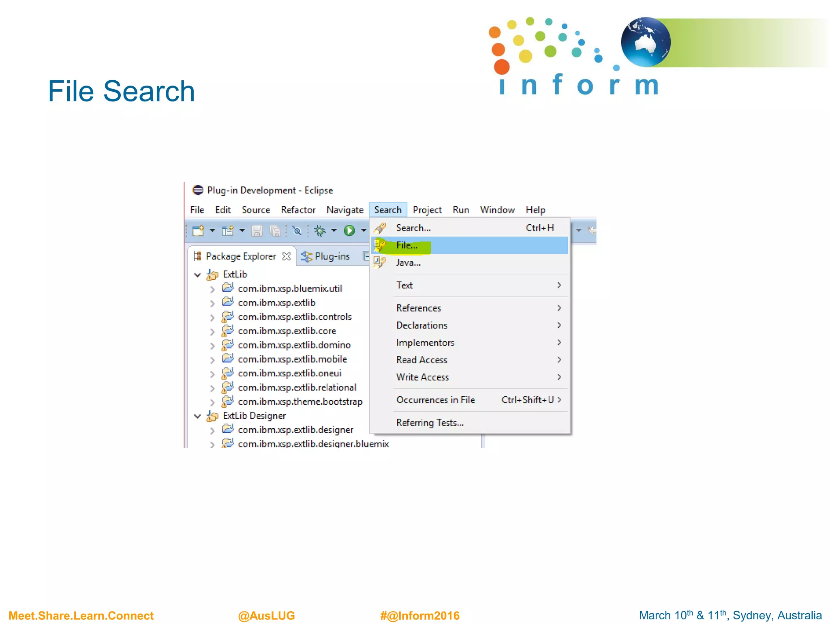
Task: Expand com.ibm.xsp.extlib.controls project
Action: (212, 318)
